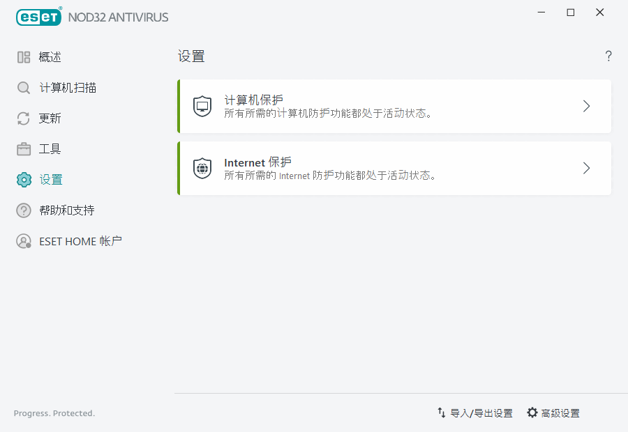Image resolution: width=628 pixels, height=432 pixels.
Task: Click the 设置 gear icon in sidebar
Action: [23, 179]
